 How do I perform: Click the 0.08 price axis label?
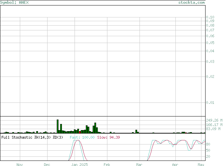tap(210, 25)
